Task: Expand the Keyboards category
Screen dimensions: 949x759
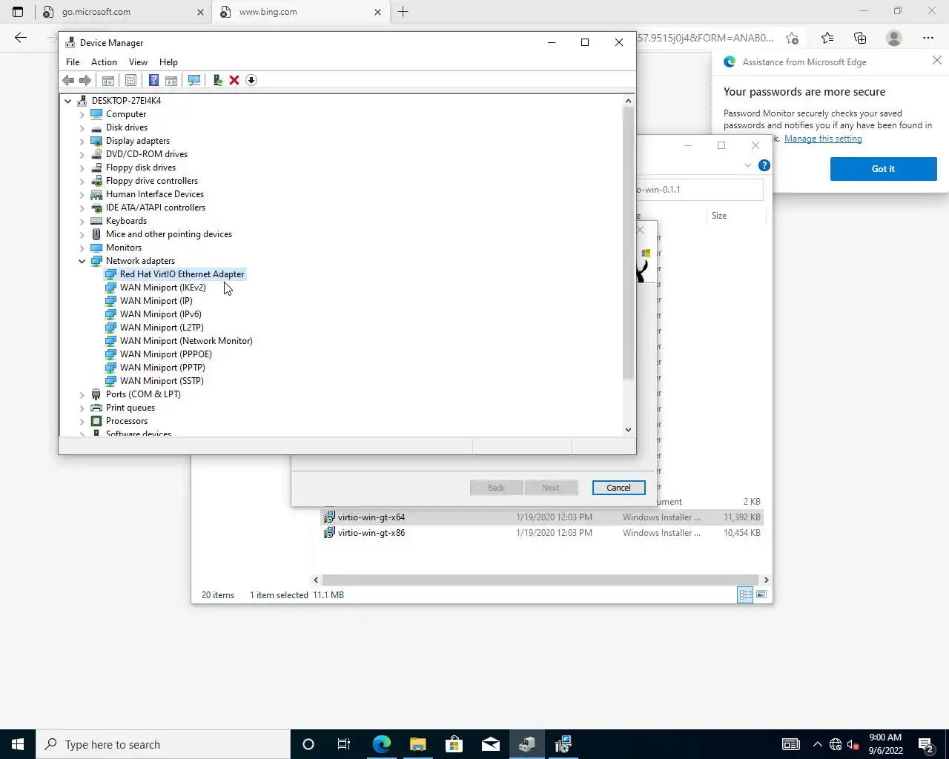Action: [82, 221]
